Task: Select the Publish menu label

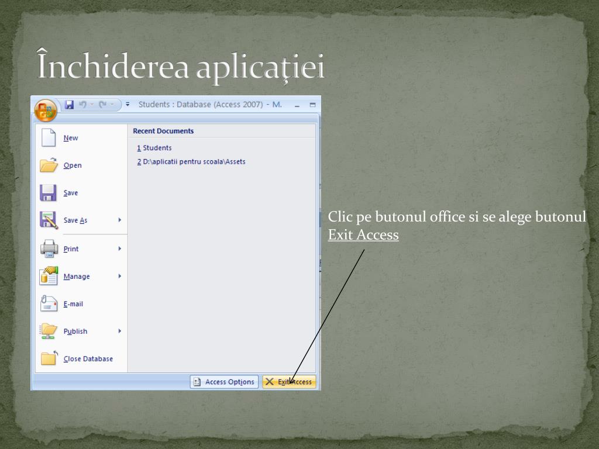Action: pyautogui.click(x=75, y=331)
